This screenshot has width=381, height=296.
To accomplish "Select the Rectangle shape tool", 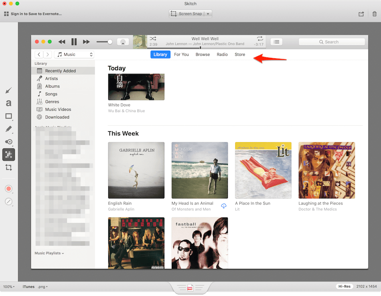I will pos(8,116).
